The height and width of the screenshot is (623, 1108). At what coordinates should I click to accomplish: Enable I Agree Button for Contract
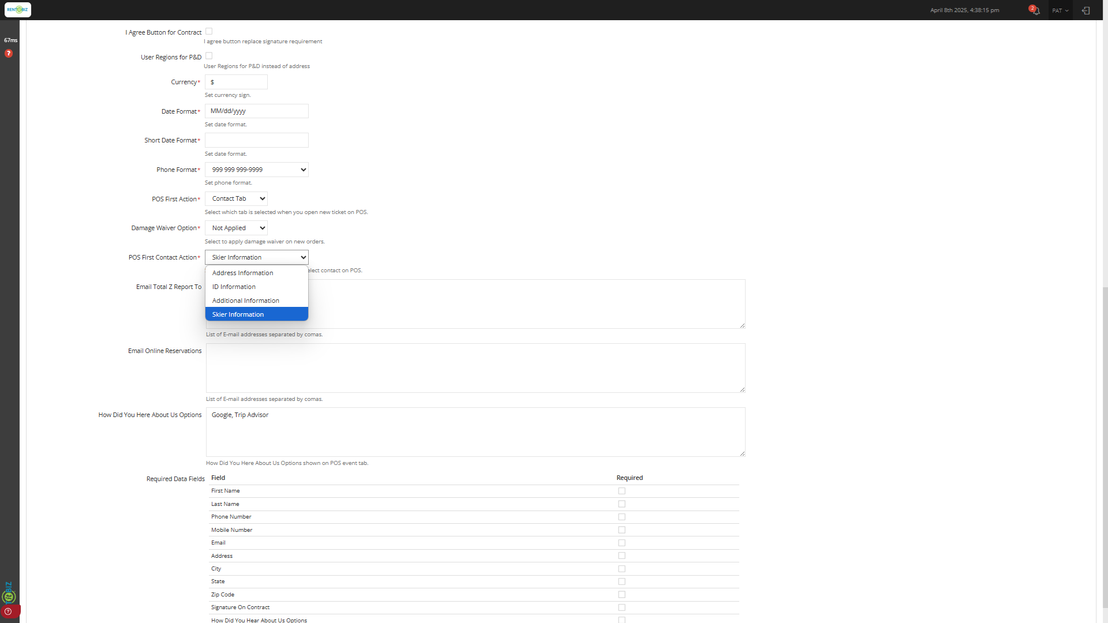(x=209, y=32)
